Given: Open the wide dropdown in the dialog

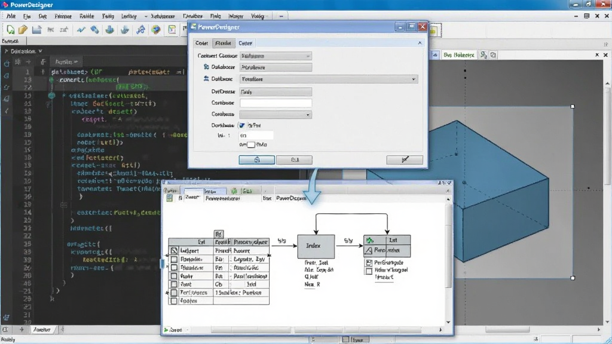Looking at the screenshot, I should pyautogui.click(x=329, y=79).
